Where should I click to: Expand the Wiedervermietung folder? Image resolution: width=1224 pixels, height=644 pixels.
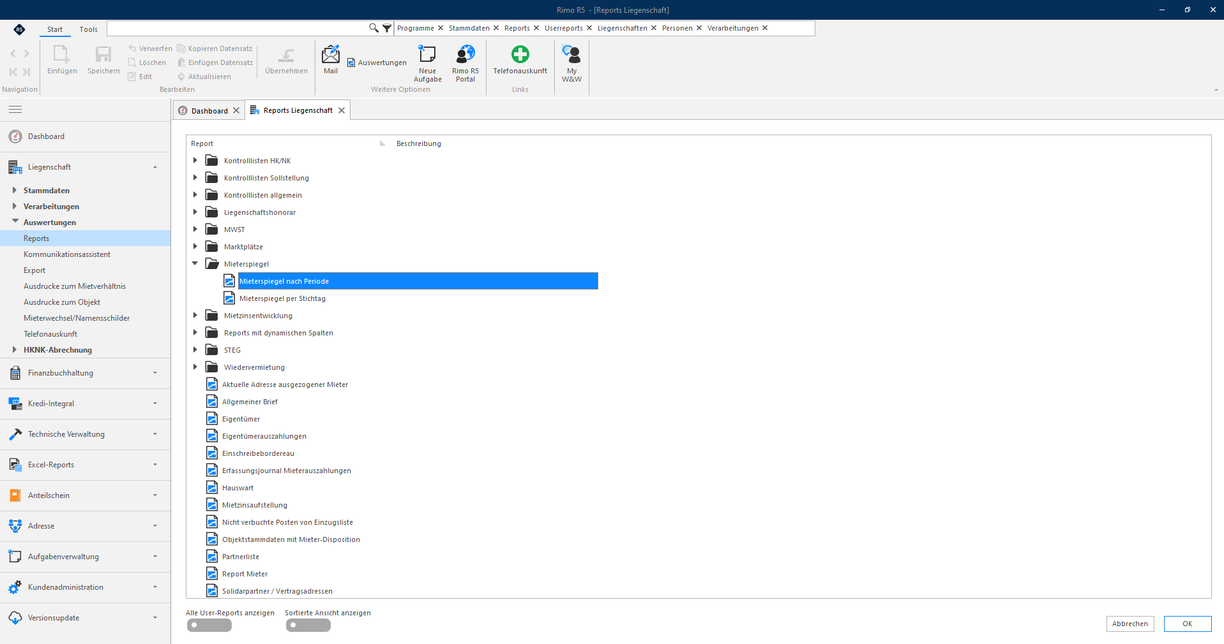(x=195, y=367)
